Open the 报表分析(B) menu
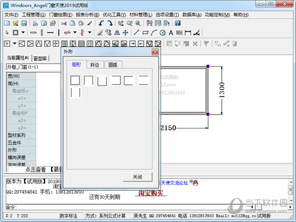Screen dimensions: 296x222 click(x=88, y=15)
